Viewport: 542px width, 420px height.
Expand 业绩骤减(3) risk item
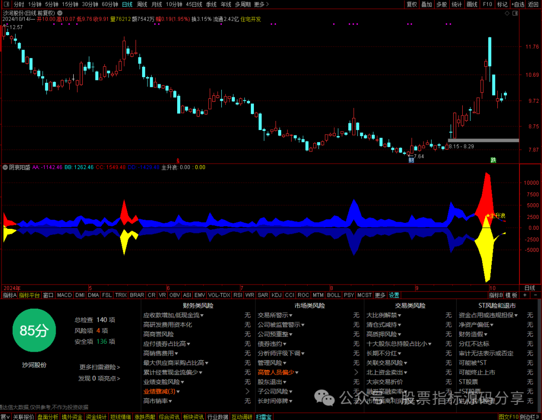click(162, 391)
